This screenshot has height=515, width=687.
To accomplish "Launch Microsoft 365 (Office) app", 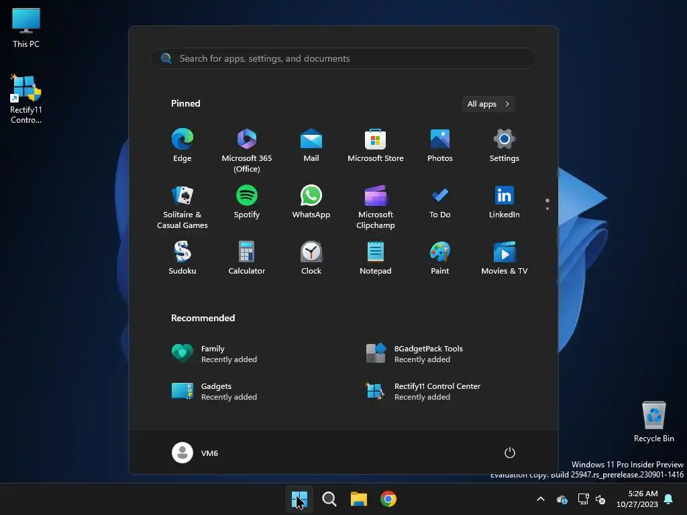I will (x=247, y=150).
